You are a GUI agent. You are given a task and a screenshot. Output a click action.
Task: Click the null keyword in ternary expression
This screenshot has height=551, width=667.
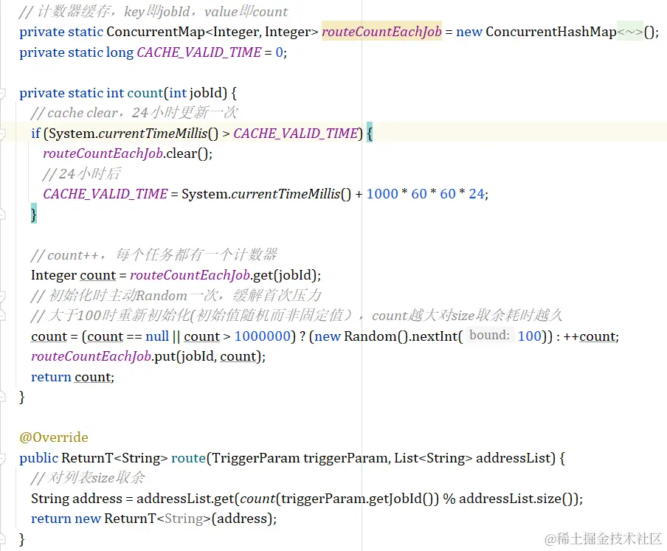click(x=157, y=336)
